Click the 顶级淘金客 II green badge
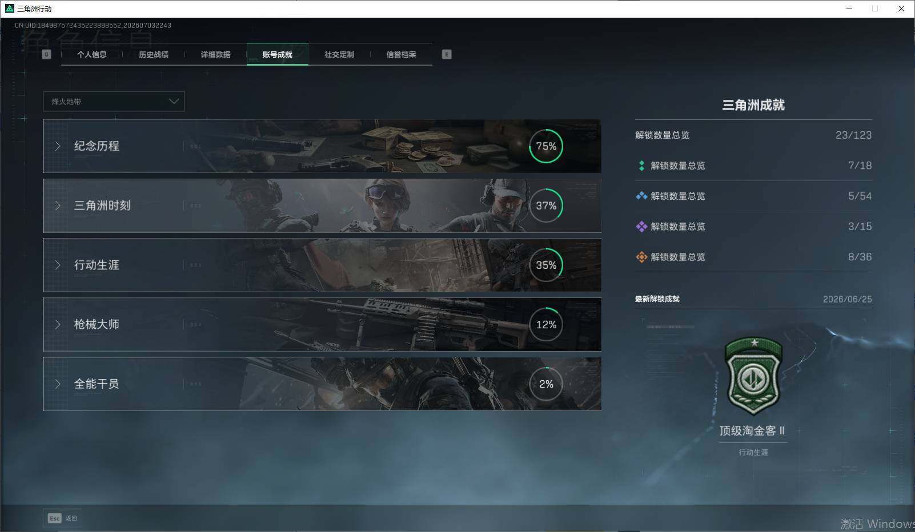 coord(754,376)
